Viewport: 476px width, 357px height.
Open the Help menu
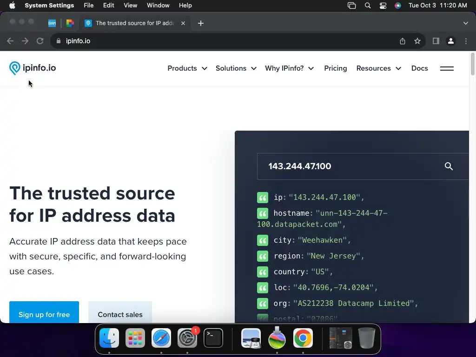click(185, 6)
